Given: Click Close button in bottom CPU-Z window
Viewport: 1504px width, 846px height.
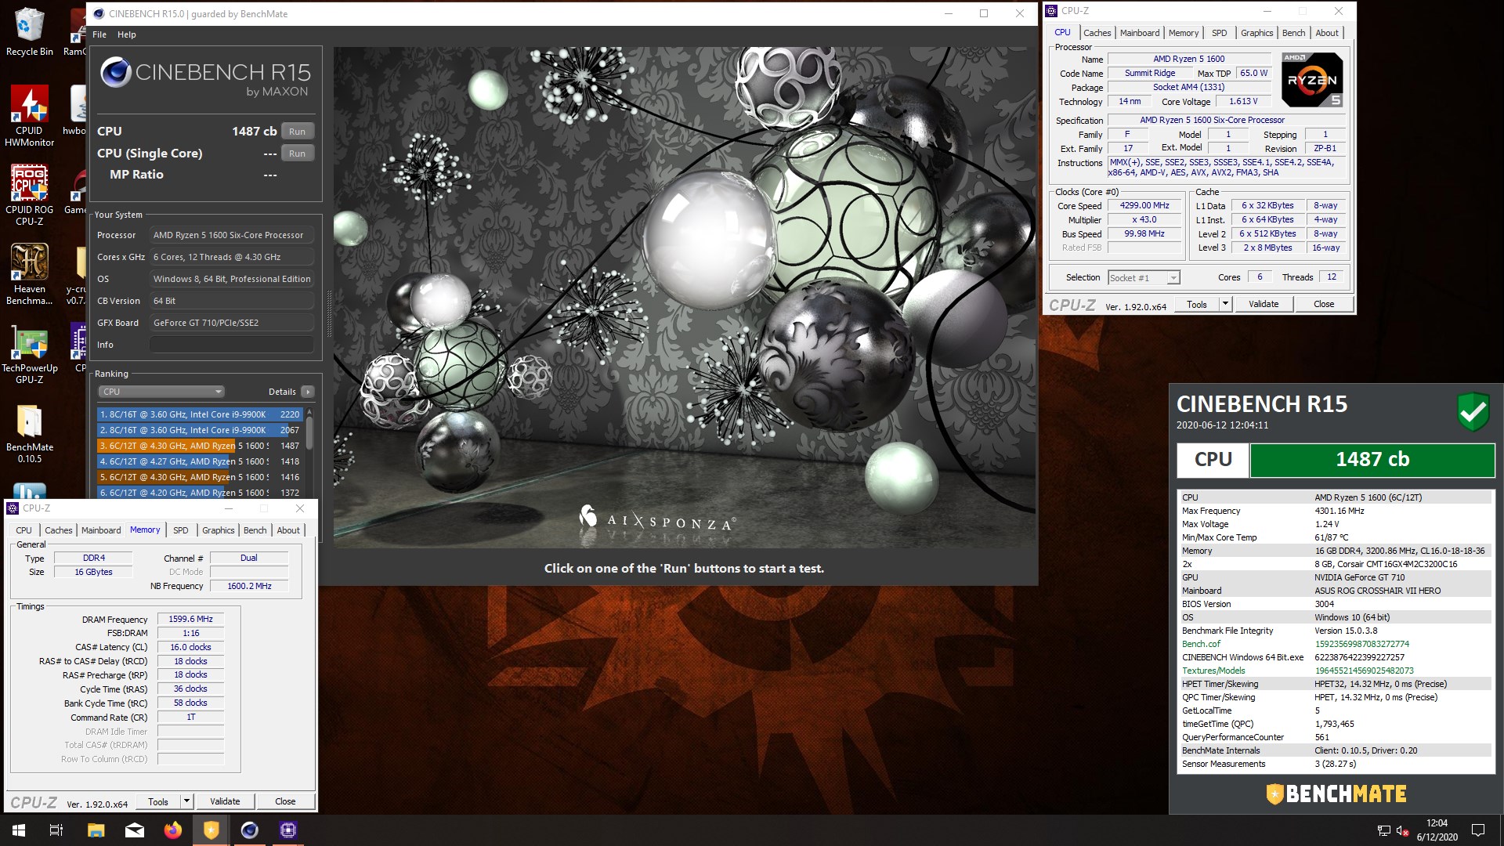Looking at the screenshot, I should click(285, 801).
